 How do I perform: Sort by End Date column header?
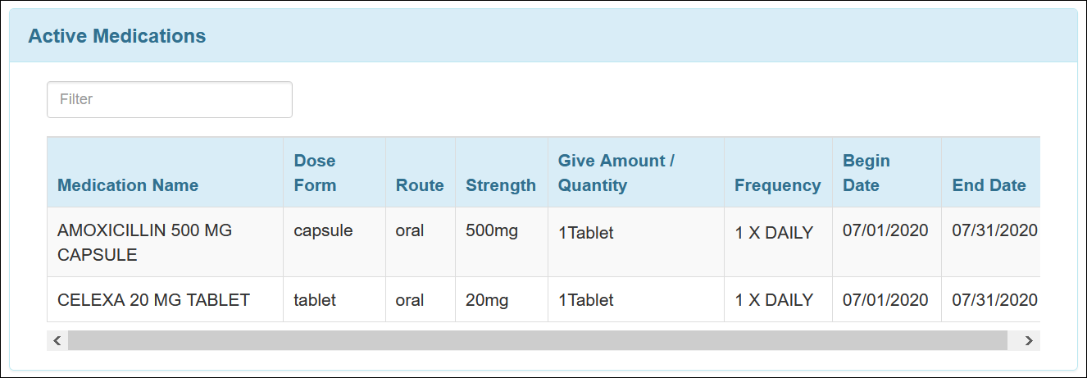pyautogui.click(x=989, y=185)
